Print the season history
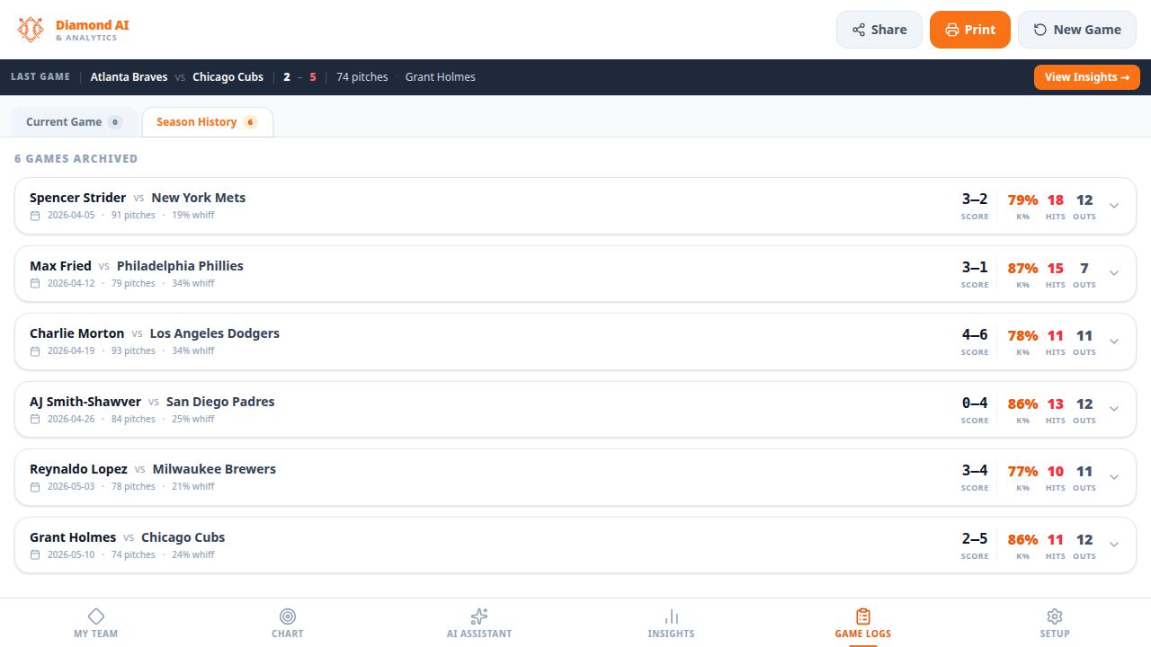The width and height of the screenshot is (1151, 647). point(970,30)
